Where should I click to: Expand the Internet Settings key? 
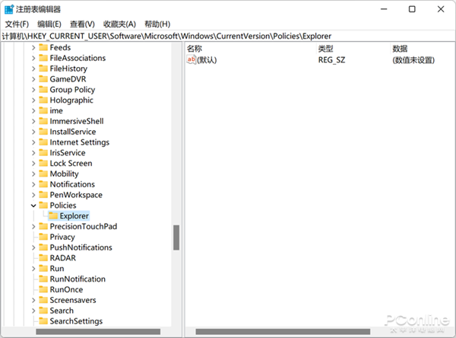pos(33,142)
